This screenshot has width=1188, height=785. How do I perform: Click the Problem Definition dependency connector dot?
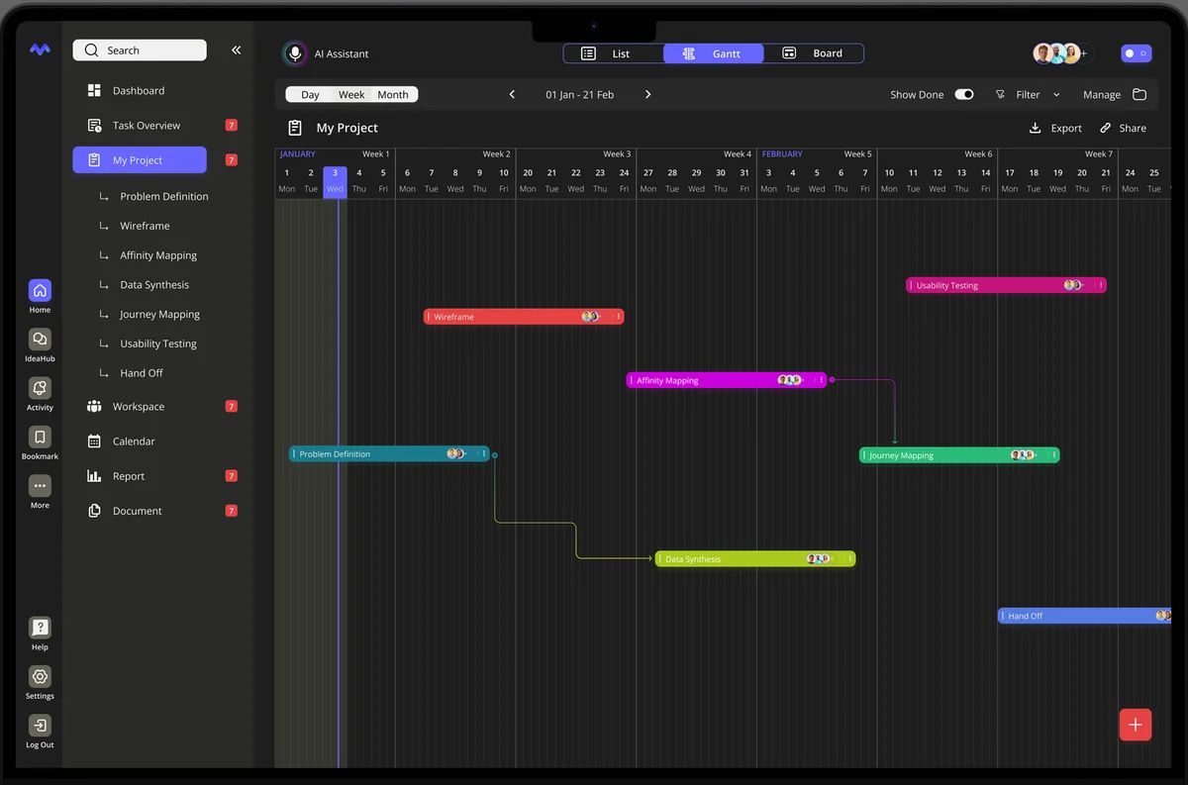coord(495,455)
